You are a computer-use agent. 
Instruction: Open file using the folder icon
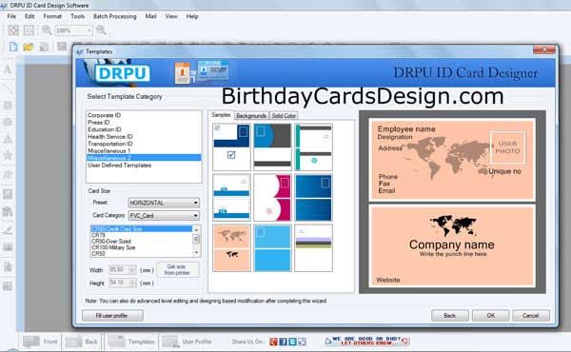tap(28, 47)
